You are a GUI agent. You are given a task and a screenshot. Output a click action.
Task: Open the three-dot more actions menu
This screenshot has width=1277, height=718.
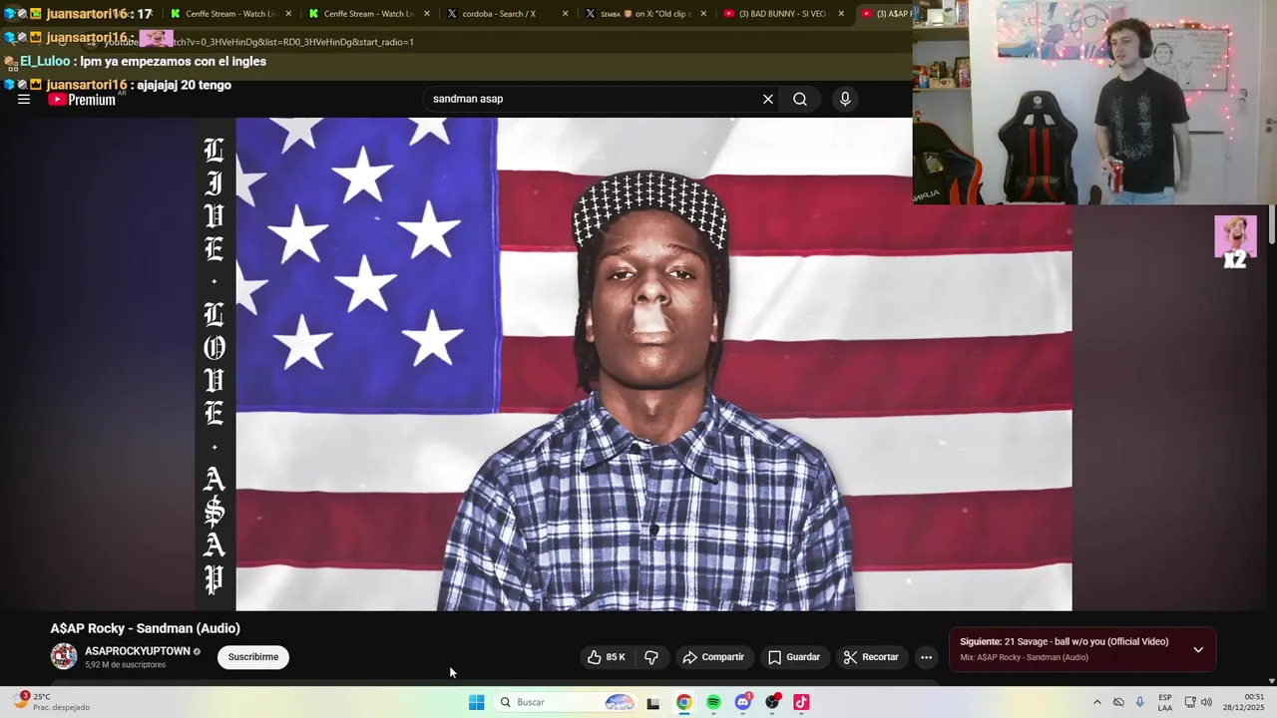coord(926,657)
